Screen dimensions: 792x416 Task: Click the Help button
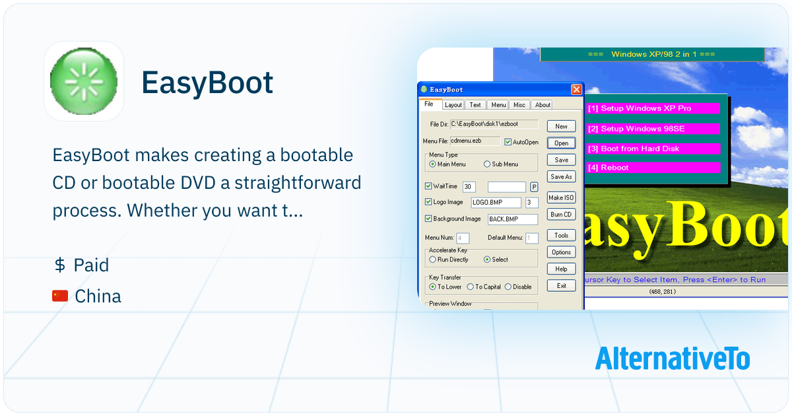(x=561, y=269)
